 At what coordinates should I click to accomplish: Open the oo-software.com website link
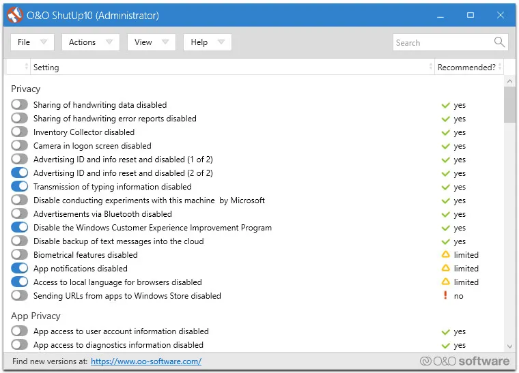coord(145,361)
